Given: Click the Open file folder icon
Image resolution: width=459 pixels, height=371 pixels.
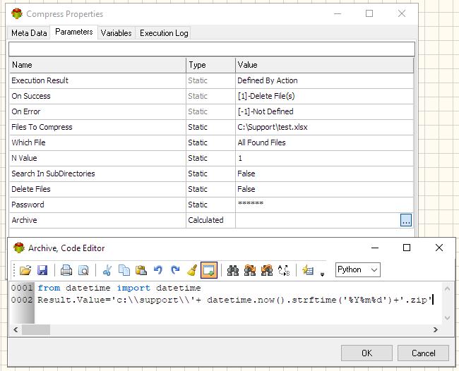Looking at the screenshot, I should (25, 270).
